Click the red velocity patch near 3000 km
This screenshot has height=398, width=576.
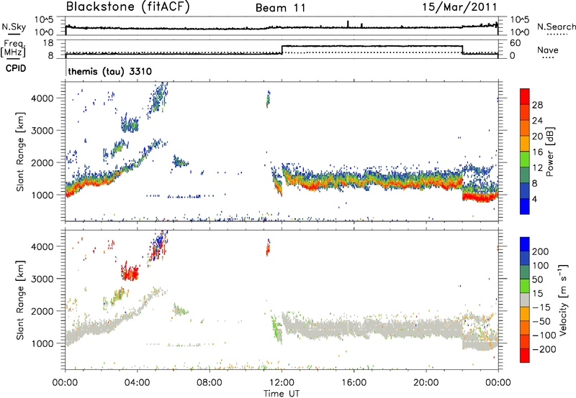tap(130, 273)
